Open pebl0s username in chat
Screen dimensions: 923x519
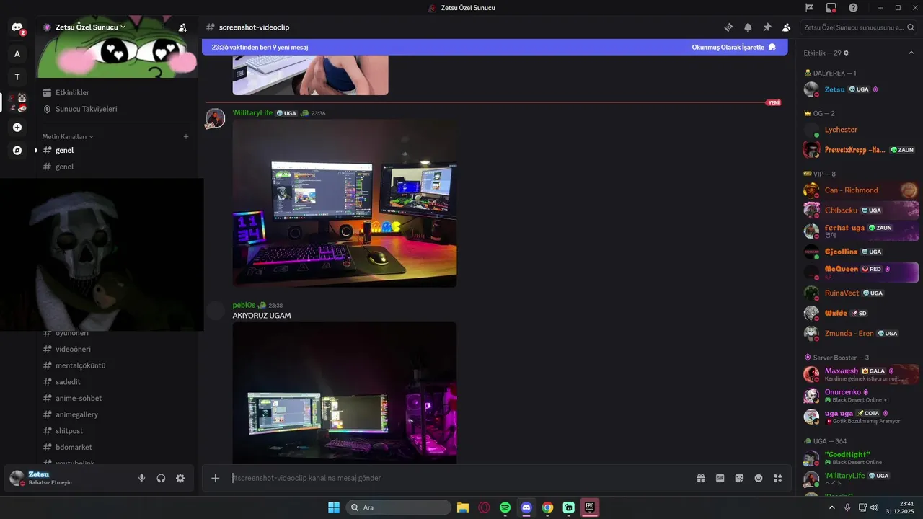244,305
